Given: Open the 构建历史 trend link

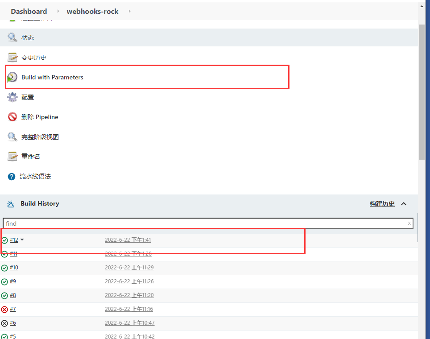Looking at the screenshot, I should click(382, 203).
